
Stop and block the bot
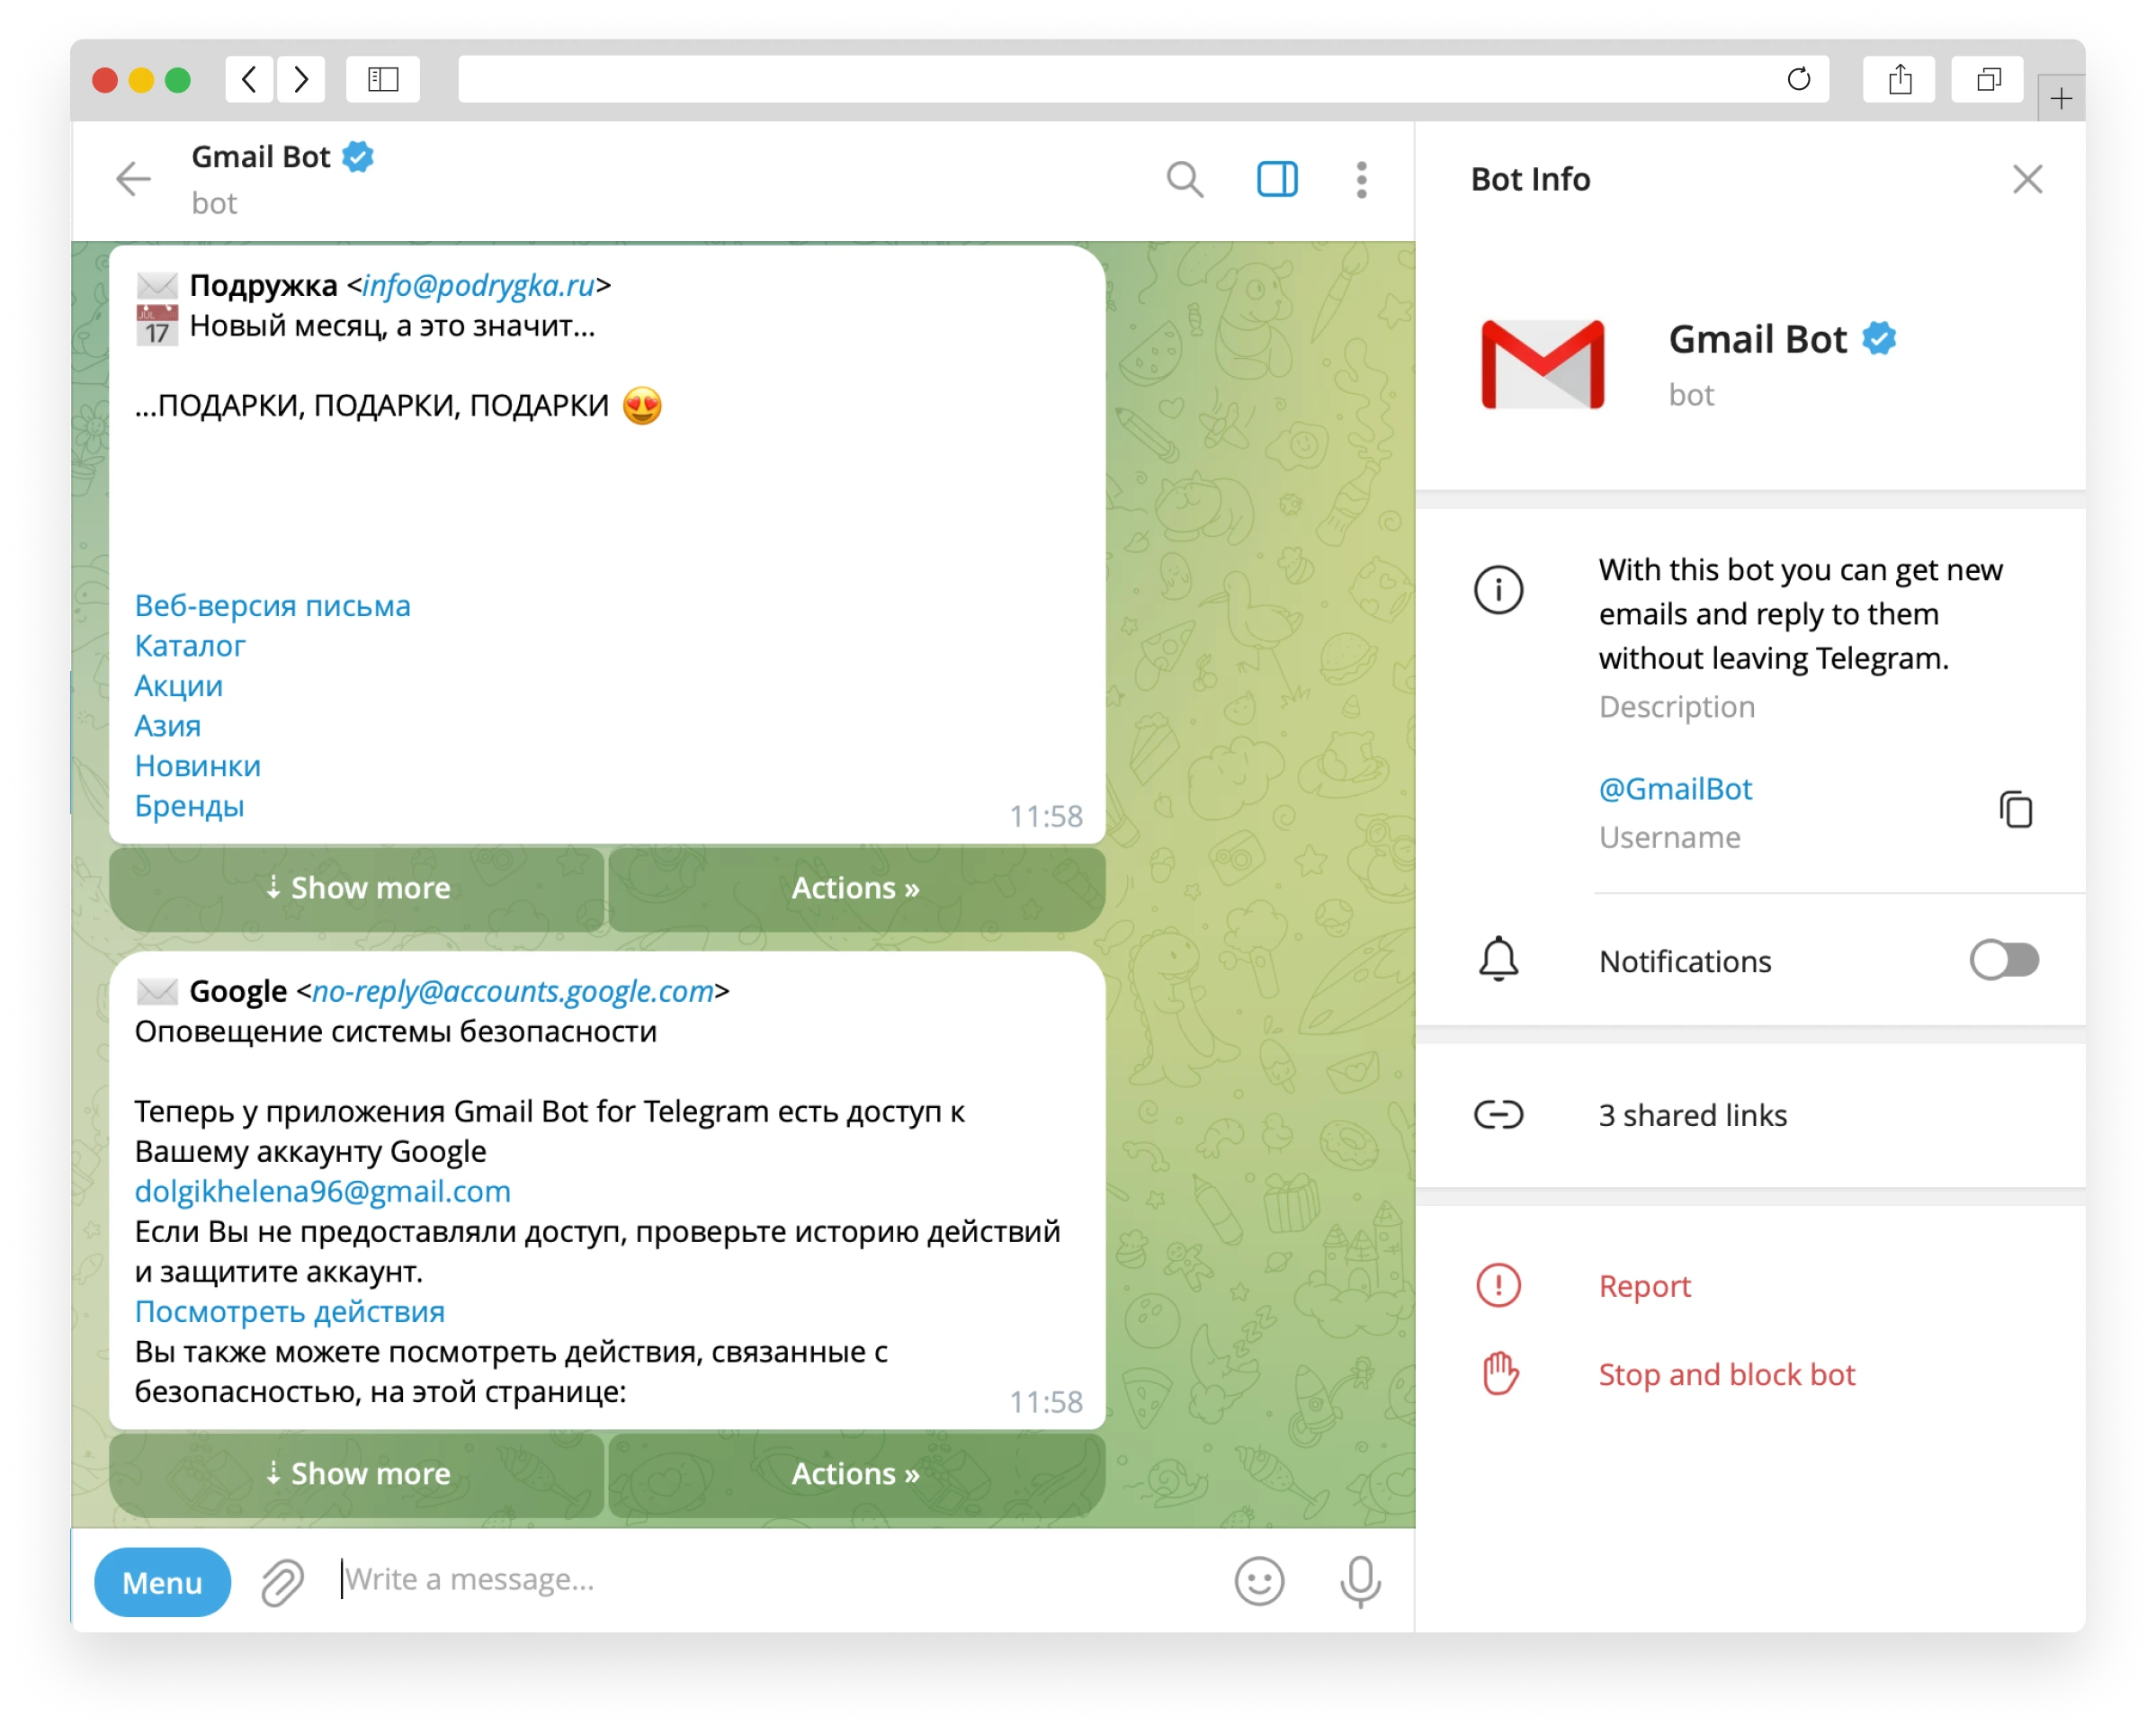point(1727,1374)
